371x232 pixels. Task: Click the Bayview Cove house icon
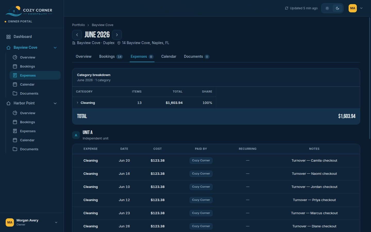9,48
